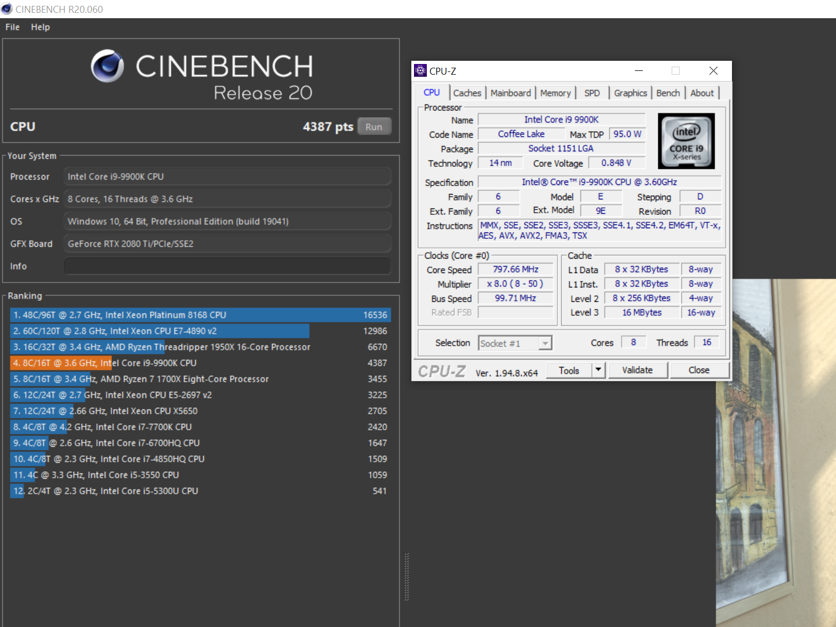Screen dimensions: 836x627
Task: Click the Tools button in CPU-Z
Action: click(x=569, y=370)
